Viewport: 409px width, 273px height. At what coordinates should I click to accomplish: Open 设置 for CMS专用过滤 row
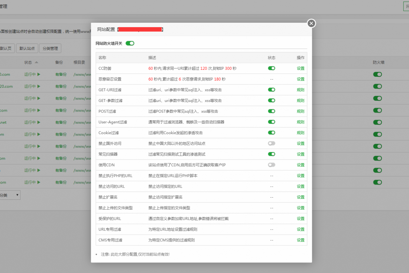[x=300, y=240]
